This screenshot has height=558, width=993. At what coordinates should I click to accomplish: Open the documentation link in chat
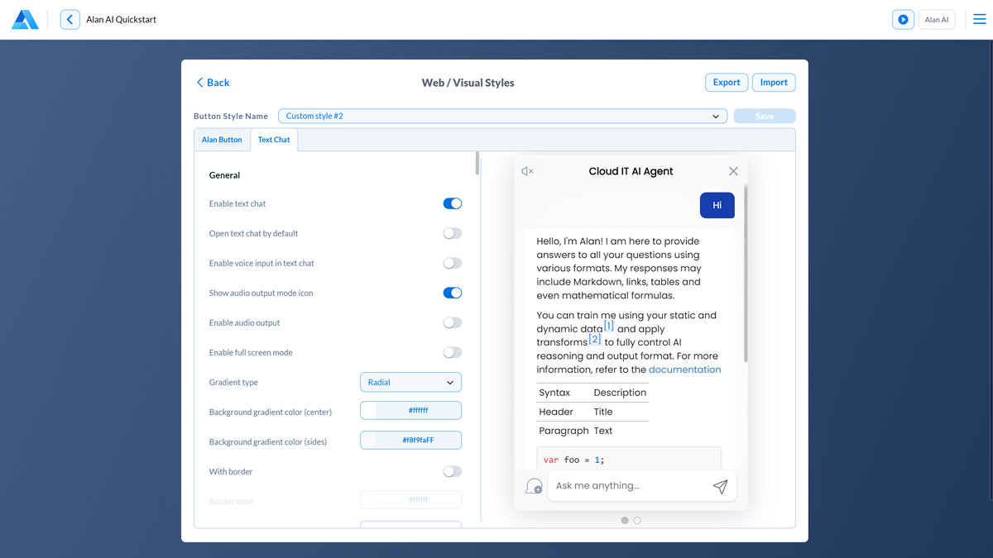pyautogui.click(x=684, y=370)
